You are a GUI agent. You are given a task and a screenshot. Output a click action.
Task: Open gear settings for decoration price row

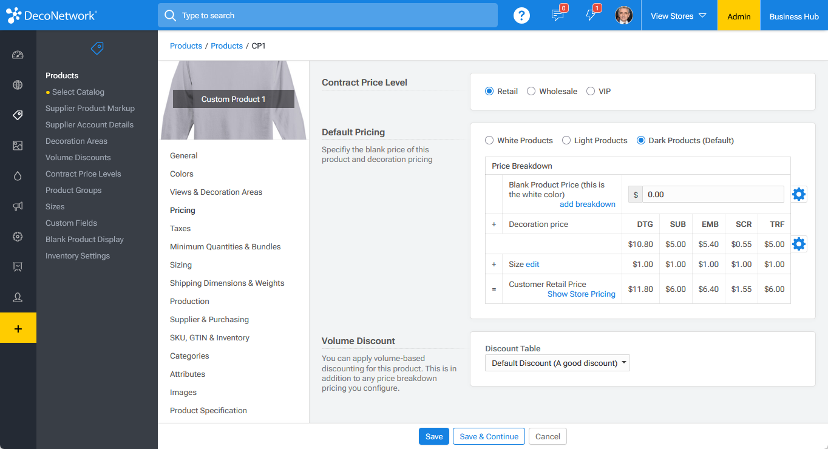(x=799, y=244)
